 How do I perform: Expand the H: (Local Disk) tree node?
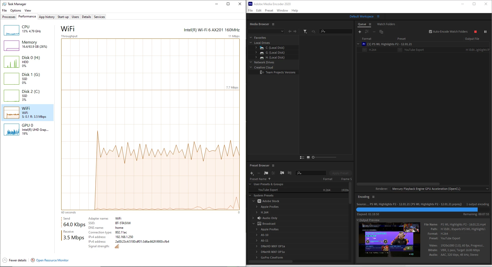(256, 57)
